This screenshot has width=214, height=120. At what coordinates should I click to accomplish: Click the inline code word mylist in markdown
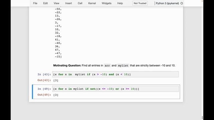pos(123,66)
